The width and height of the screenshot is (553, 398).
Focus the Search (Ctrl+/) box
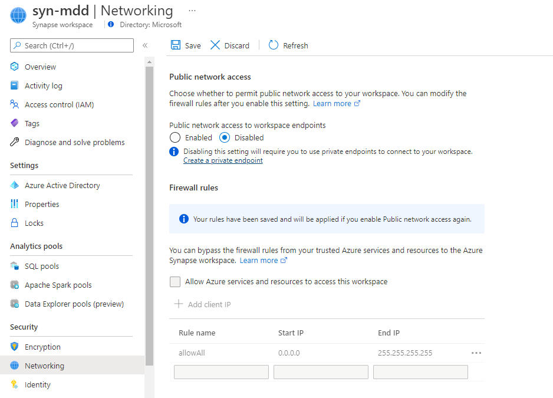[x=72, y=45]
